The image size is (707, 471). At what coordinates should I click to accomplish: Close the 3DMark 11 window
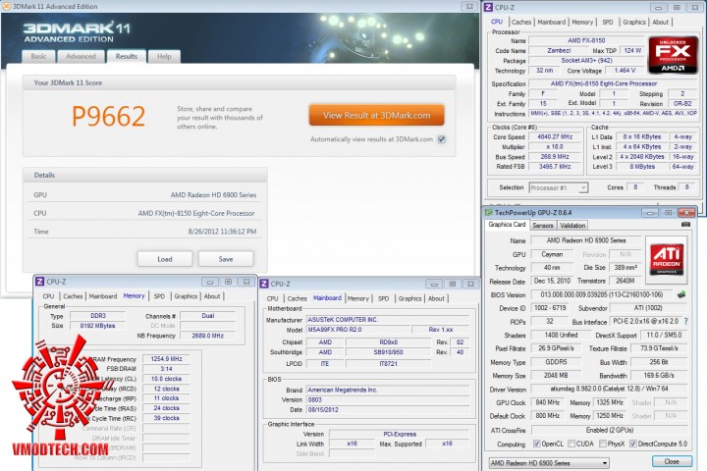coord(469,6)
